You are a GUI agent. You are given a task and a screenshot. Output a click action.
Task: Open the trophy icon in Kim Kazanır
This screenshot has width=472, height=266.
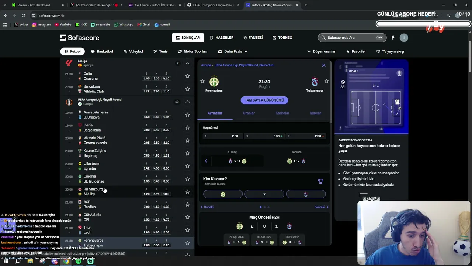pyautogui.click(x=320, y=181)
